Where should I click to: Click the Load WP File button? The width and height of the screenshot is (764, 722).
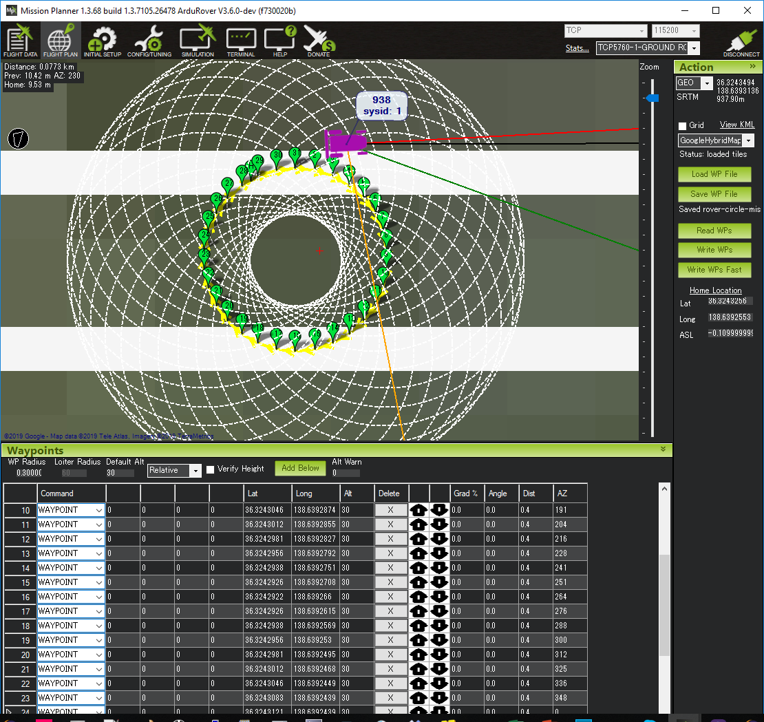pyautogui.click(x=714, y=174)
